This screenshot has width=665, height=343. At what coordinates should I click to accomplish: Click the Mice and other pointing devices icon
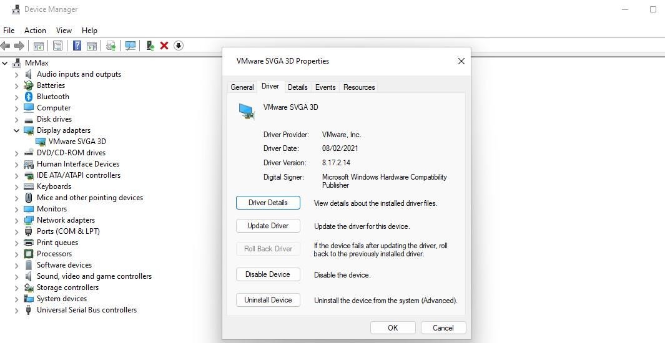tap(29, 198)
